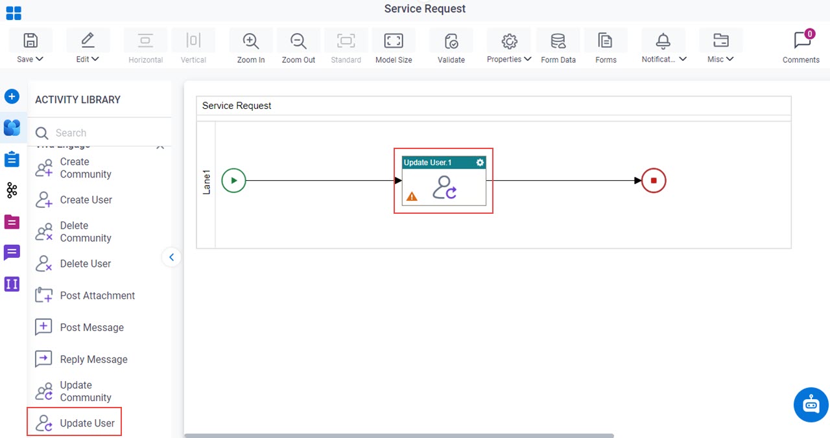Screen dimensions: 830x438
Task: Click the app launcher grid icon
Action: 13,13
